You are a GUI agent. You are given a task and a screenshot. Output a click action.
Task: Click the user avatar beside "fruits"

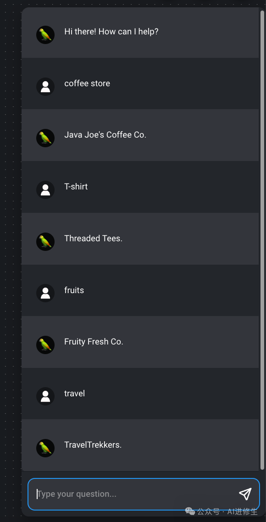pyautogui.click(x=45, y=293)
